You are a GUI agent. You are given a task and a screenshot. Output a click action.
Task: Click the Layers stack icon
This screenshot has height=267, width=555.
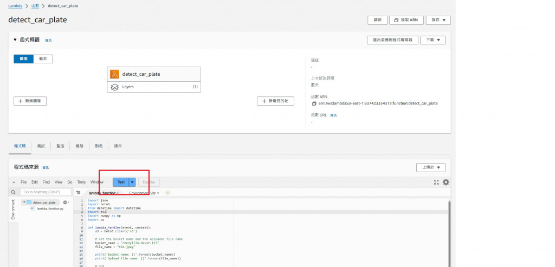tap(114, 87)
